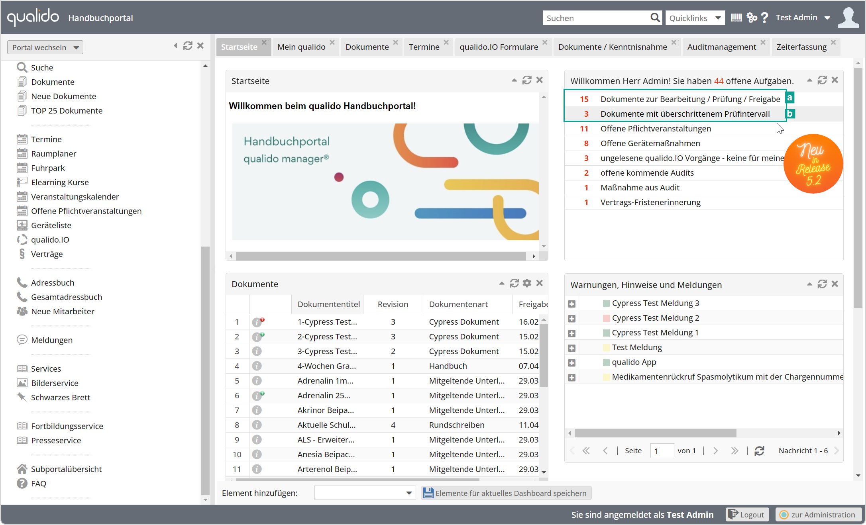Reload messages using pager refresh icon
Screen dimensions: 866x525
pos(759,451)
